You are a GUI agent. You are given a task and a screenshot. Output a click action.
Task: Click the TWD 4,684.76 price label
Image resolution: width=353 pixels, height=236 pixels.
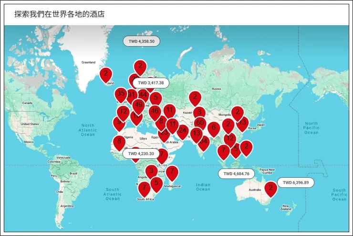[x=237, y=174]
